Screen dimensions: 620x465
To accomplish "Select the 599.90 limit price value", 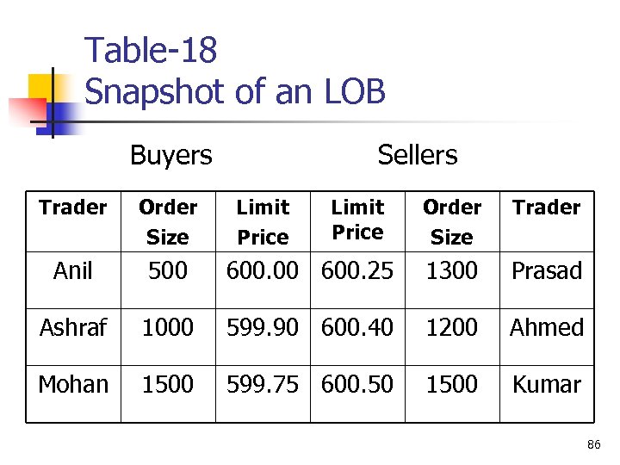I will tap(263, 327).
